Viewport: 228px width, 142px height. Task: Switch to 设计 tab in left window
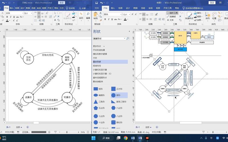tap(23, 8)
